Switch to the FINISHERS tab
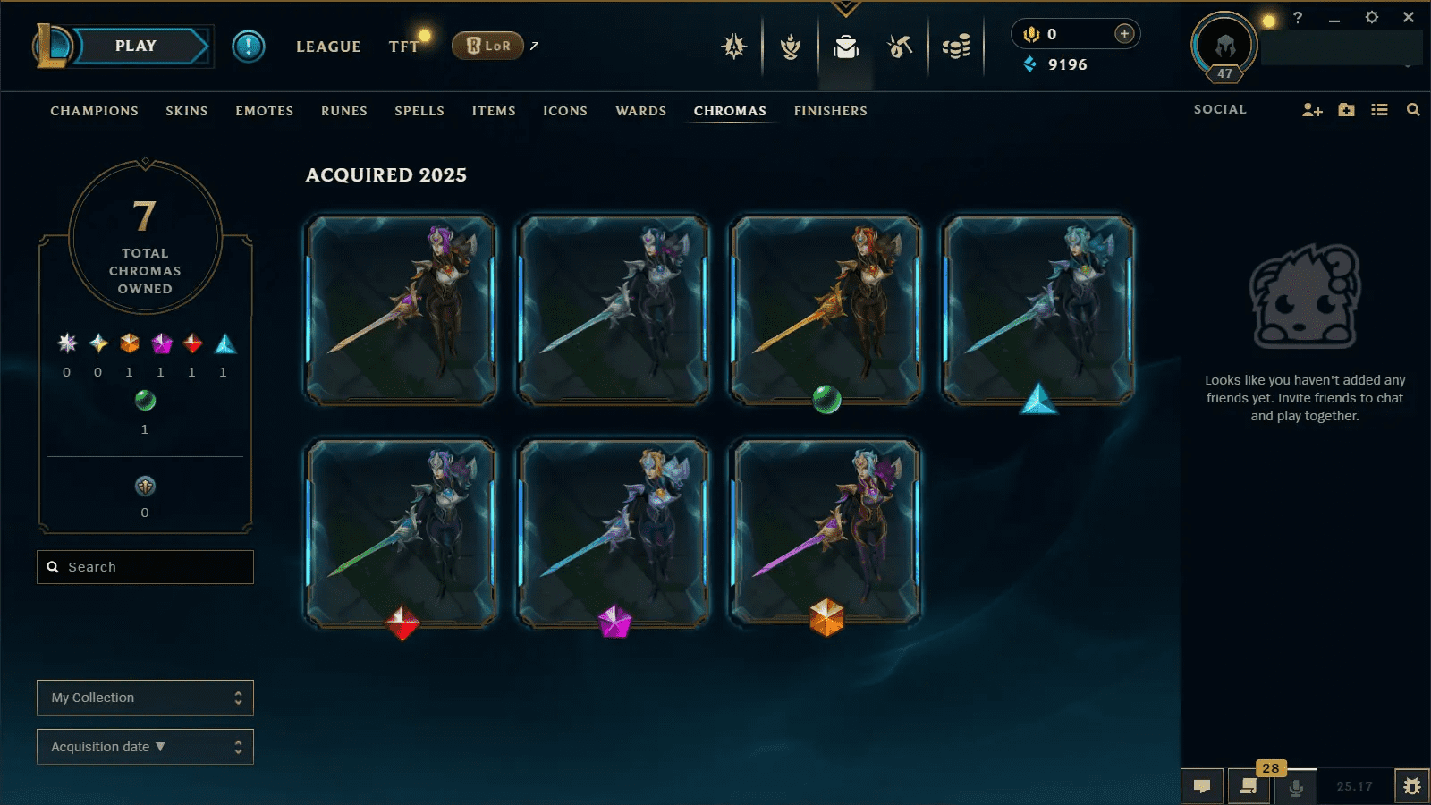 coord(831,111)
